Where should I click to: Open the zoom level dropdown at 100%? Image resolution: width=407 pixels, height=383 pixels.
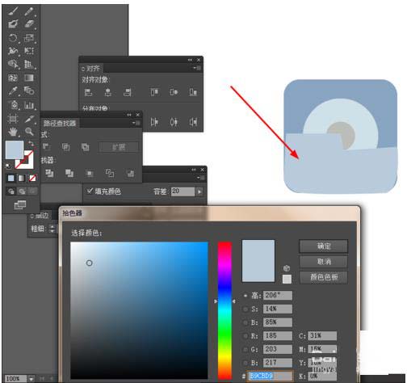tap(31, 379)
